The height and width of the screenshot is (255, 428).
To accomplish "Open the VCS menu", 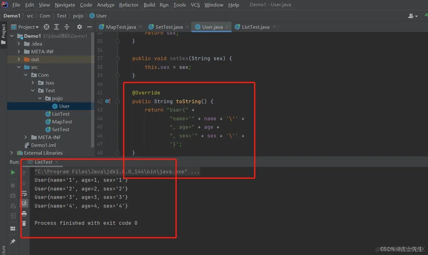I will click(x=195, y=5).
